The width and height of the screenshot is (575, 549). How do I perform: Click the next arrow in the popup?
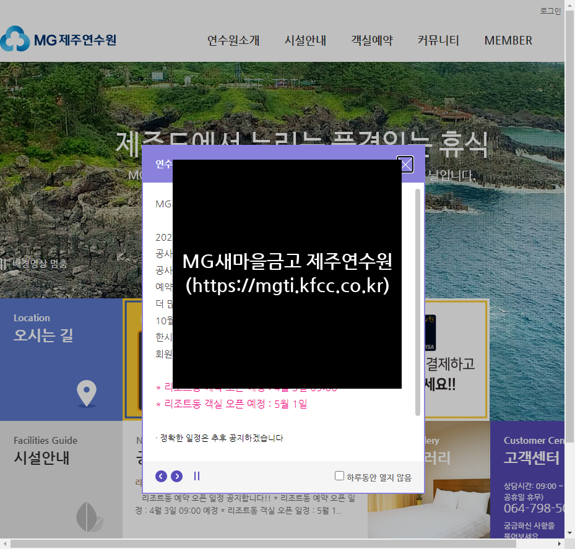tap(176, 476)
